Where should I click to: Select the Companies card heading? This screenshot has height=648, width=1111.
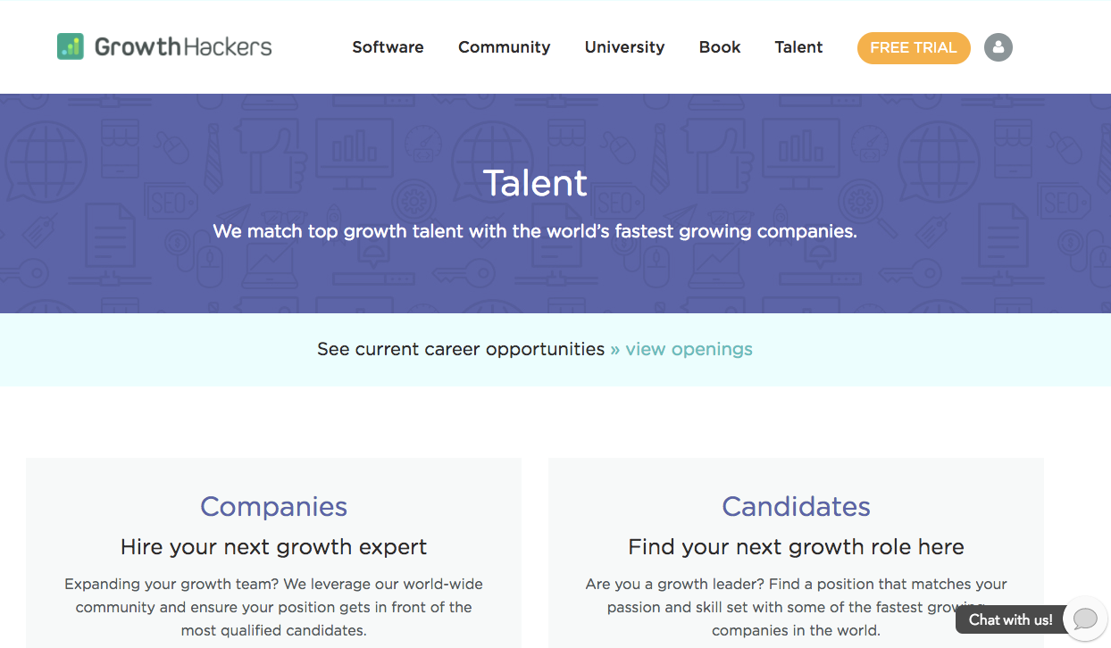click(x=273, y=506)
